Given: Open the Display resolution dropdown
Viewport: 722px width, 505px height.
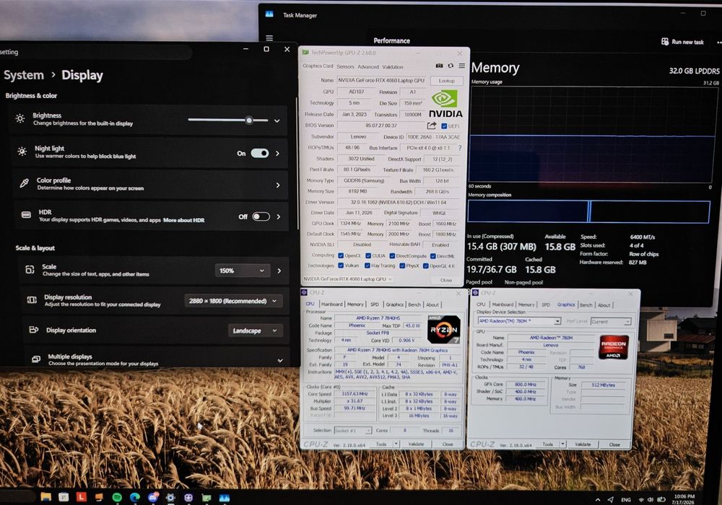Looking at the screenshot, I should point(232,301).
